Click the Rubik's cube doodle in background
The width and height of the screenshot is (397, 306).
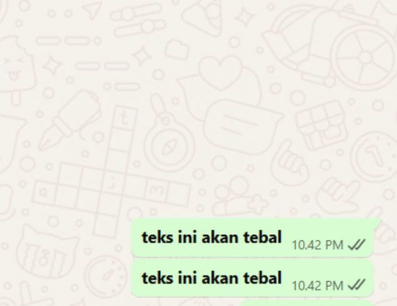click(x=321, y=124)
